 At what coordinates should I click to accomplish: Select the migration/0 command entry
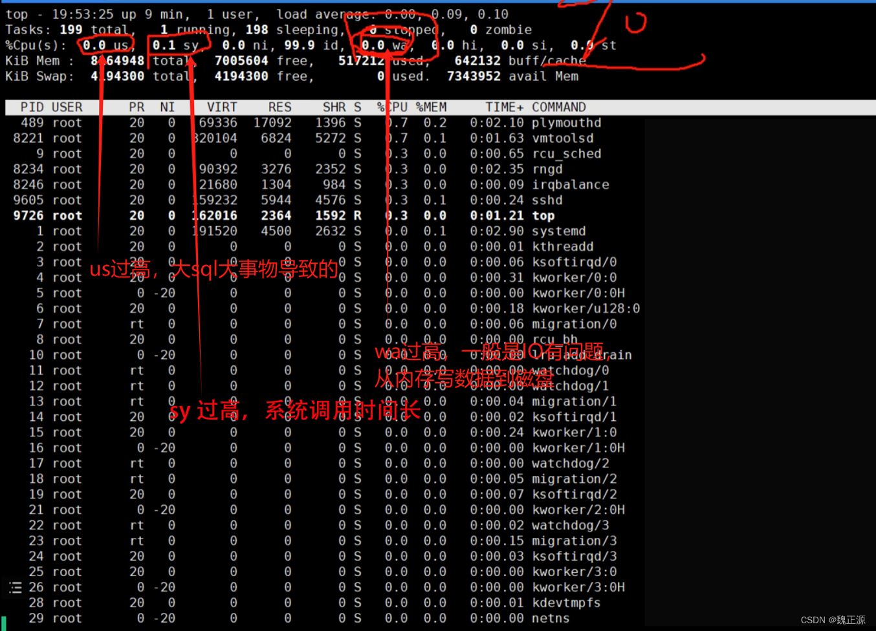(x=575, y=325)
